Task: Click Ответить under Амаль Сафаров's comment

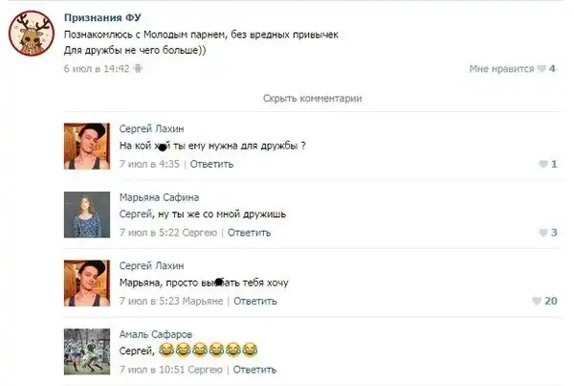Action: (x=254, y=370)
